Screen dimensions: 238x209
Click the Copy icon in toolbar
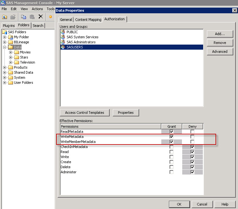coord(23,17)
